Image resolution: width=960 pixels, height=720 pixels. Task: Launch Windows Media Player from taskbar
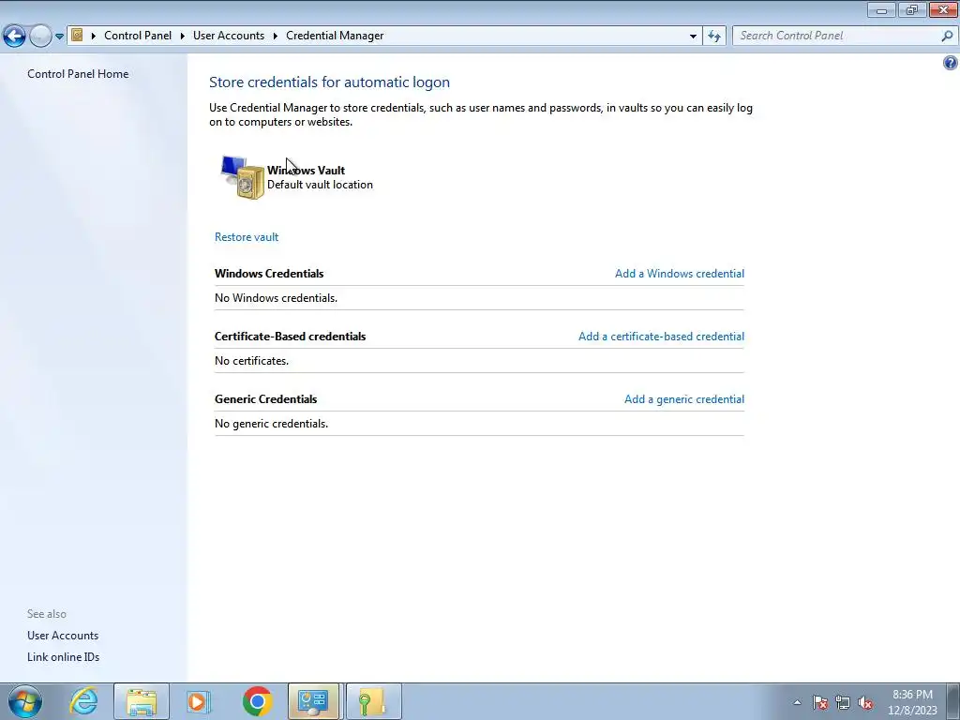point(198,701)
